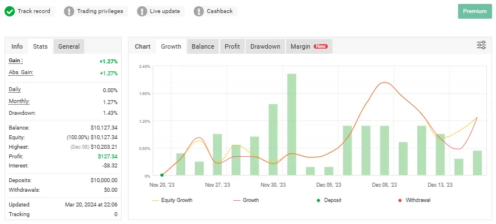Screen dimensions: 496x224
Task: Click the Track record label
Action: point(34,11)
